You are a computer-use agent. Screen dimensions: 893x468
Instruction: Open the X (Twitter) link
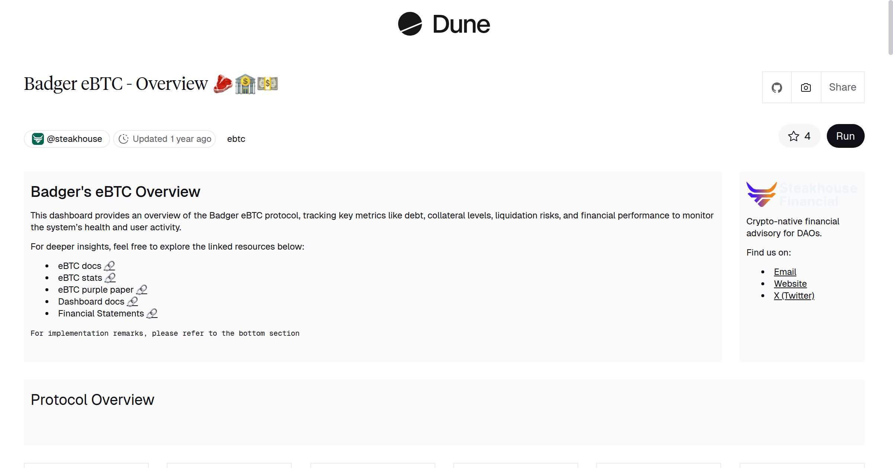(x=794, y=296)
